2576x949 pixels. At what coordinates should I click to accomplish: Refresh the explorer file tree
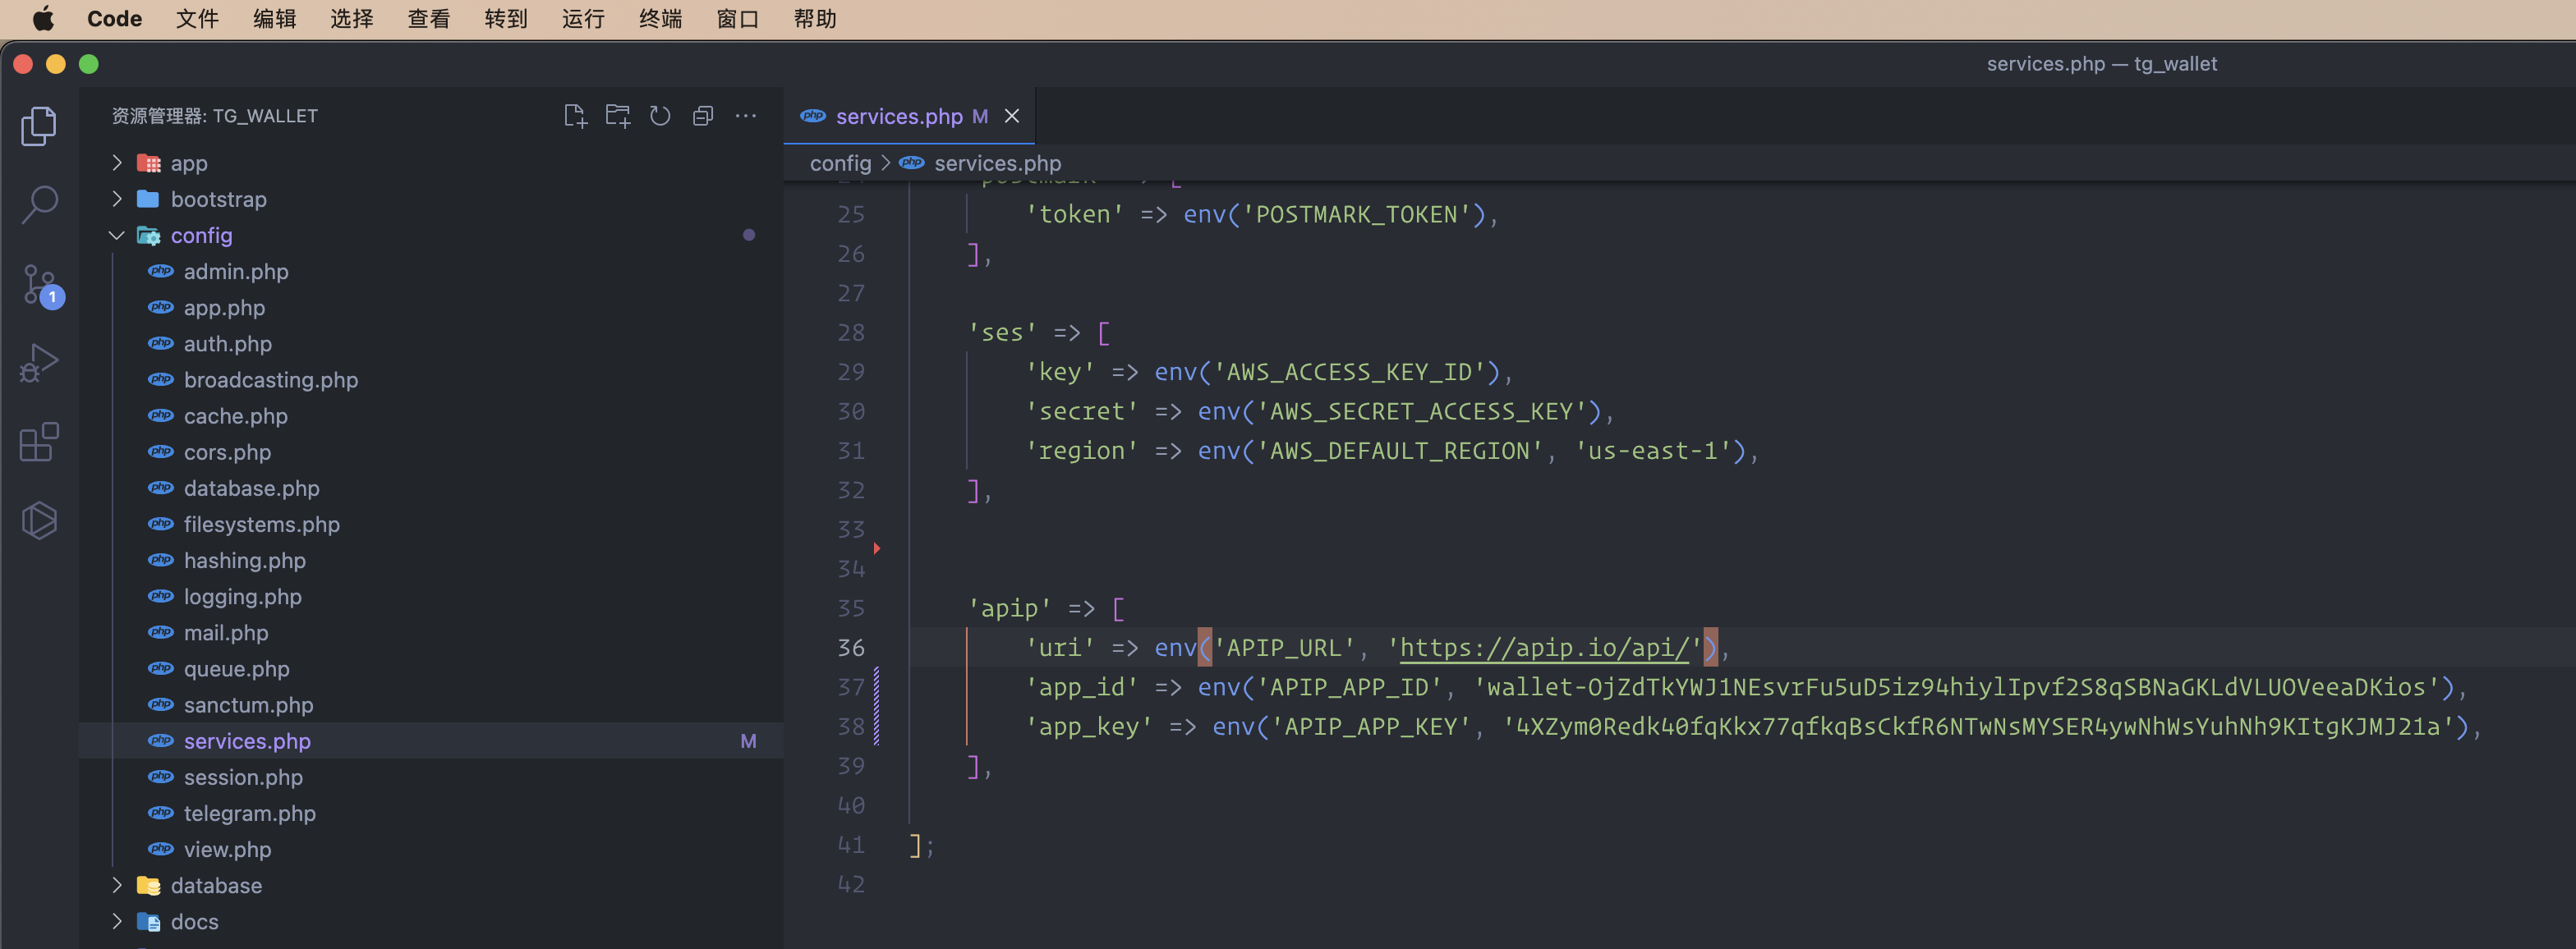click(x=660, y=116)
